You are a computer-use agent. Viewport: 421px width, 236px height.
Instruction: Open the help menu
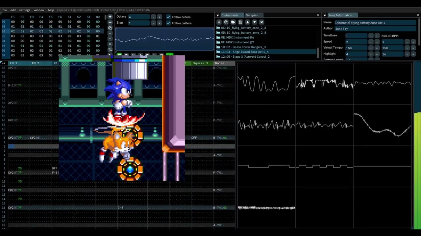point(51,10)
